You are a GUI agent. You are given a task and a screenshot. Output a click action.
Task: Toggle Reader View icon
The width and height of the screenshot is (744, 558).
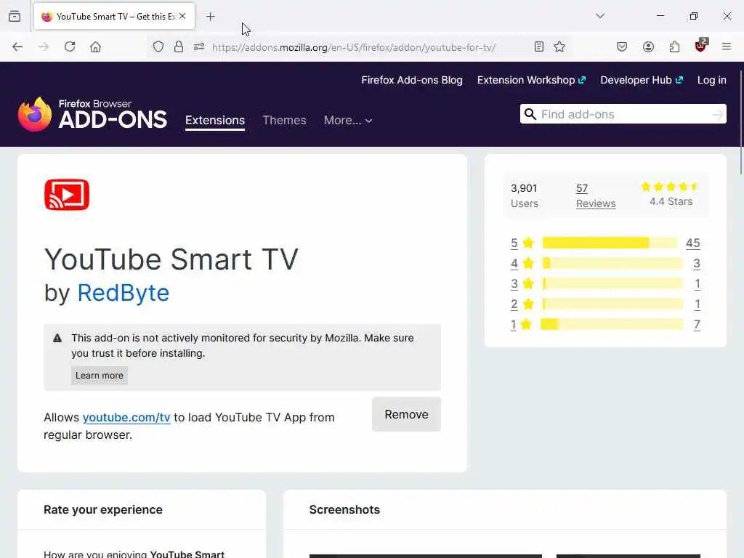pyautogui.click(x=538, y=46)
